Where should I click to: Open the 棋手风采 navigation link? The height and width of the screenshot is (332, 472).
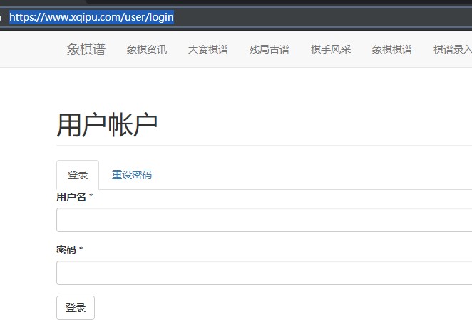coord(331,49)
